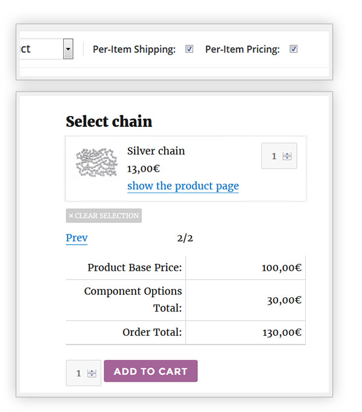Image resolution: width=362 pixels, height=412 pixels.
Task: Click the Order Total amount 130,00€
Action: click(281, 332)
